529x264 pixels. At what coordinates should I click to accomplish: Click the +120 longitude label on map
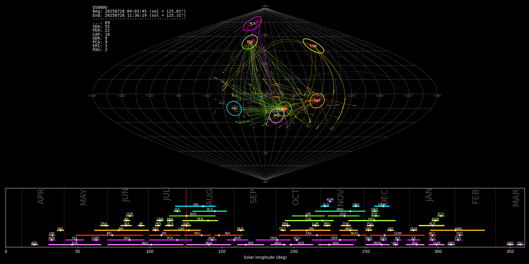(x=149, y=96)
